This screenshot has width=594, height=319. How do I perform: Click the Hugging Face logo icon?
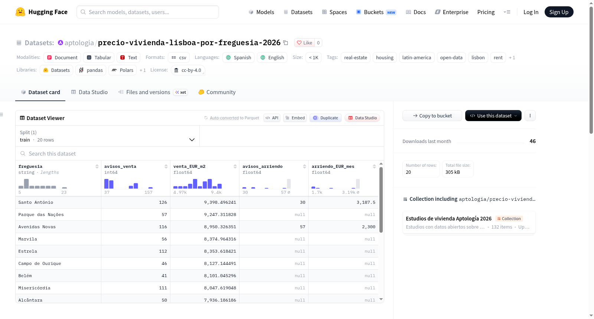pos(20,12)
